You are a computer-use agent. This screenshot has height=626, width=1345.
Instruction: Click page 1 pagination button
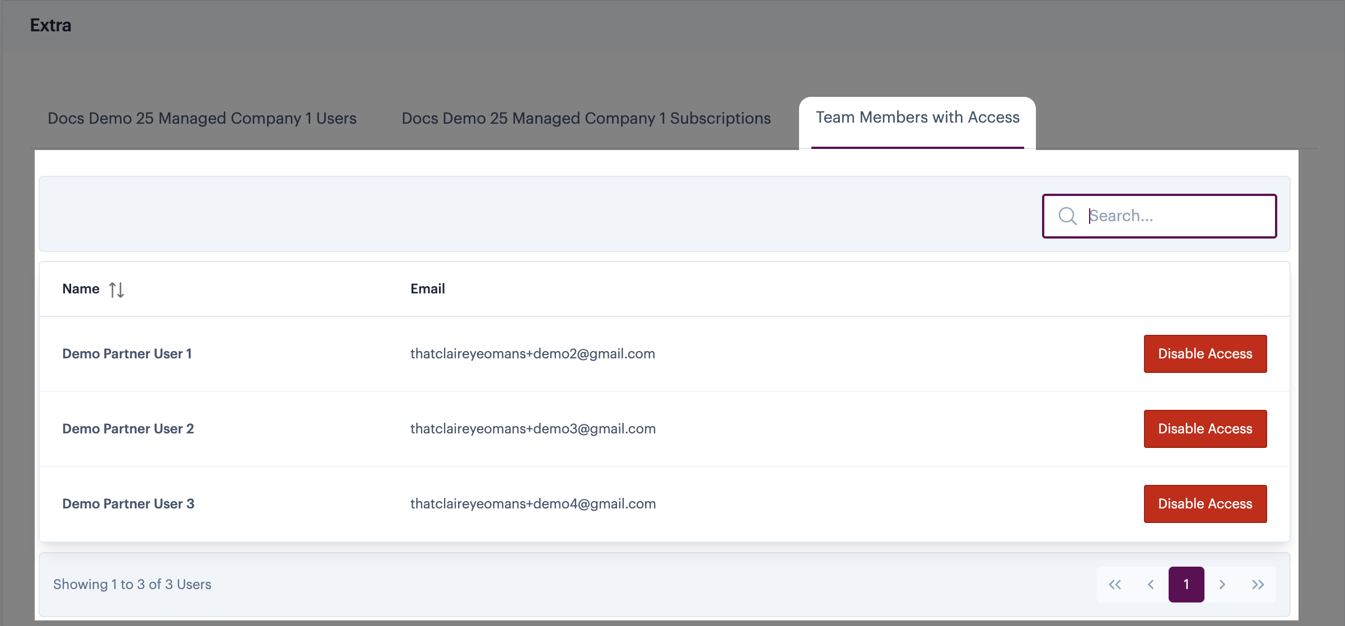pos(1186,585)
